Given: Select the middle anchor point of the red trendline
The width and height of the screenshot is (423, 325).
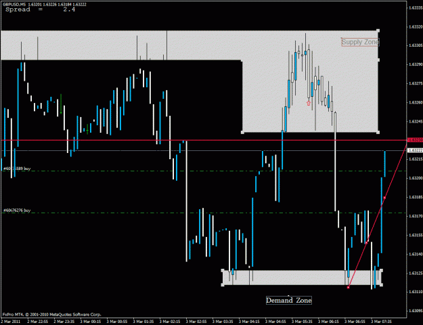Looking at the screenshot, I should 366,242.
